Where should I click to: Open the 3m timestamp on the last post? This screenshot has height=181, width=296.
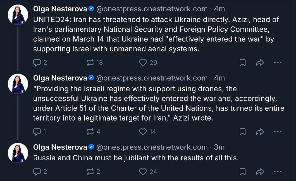219,147
